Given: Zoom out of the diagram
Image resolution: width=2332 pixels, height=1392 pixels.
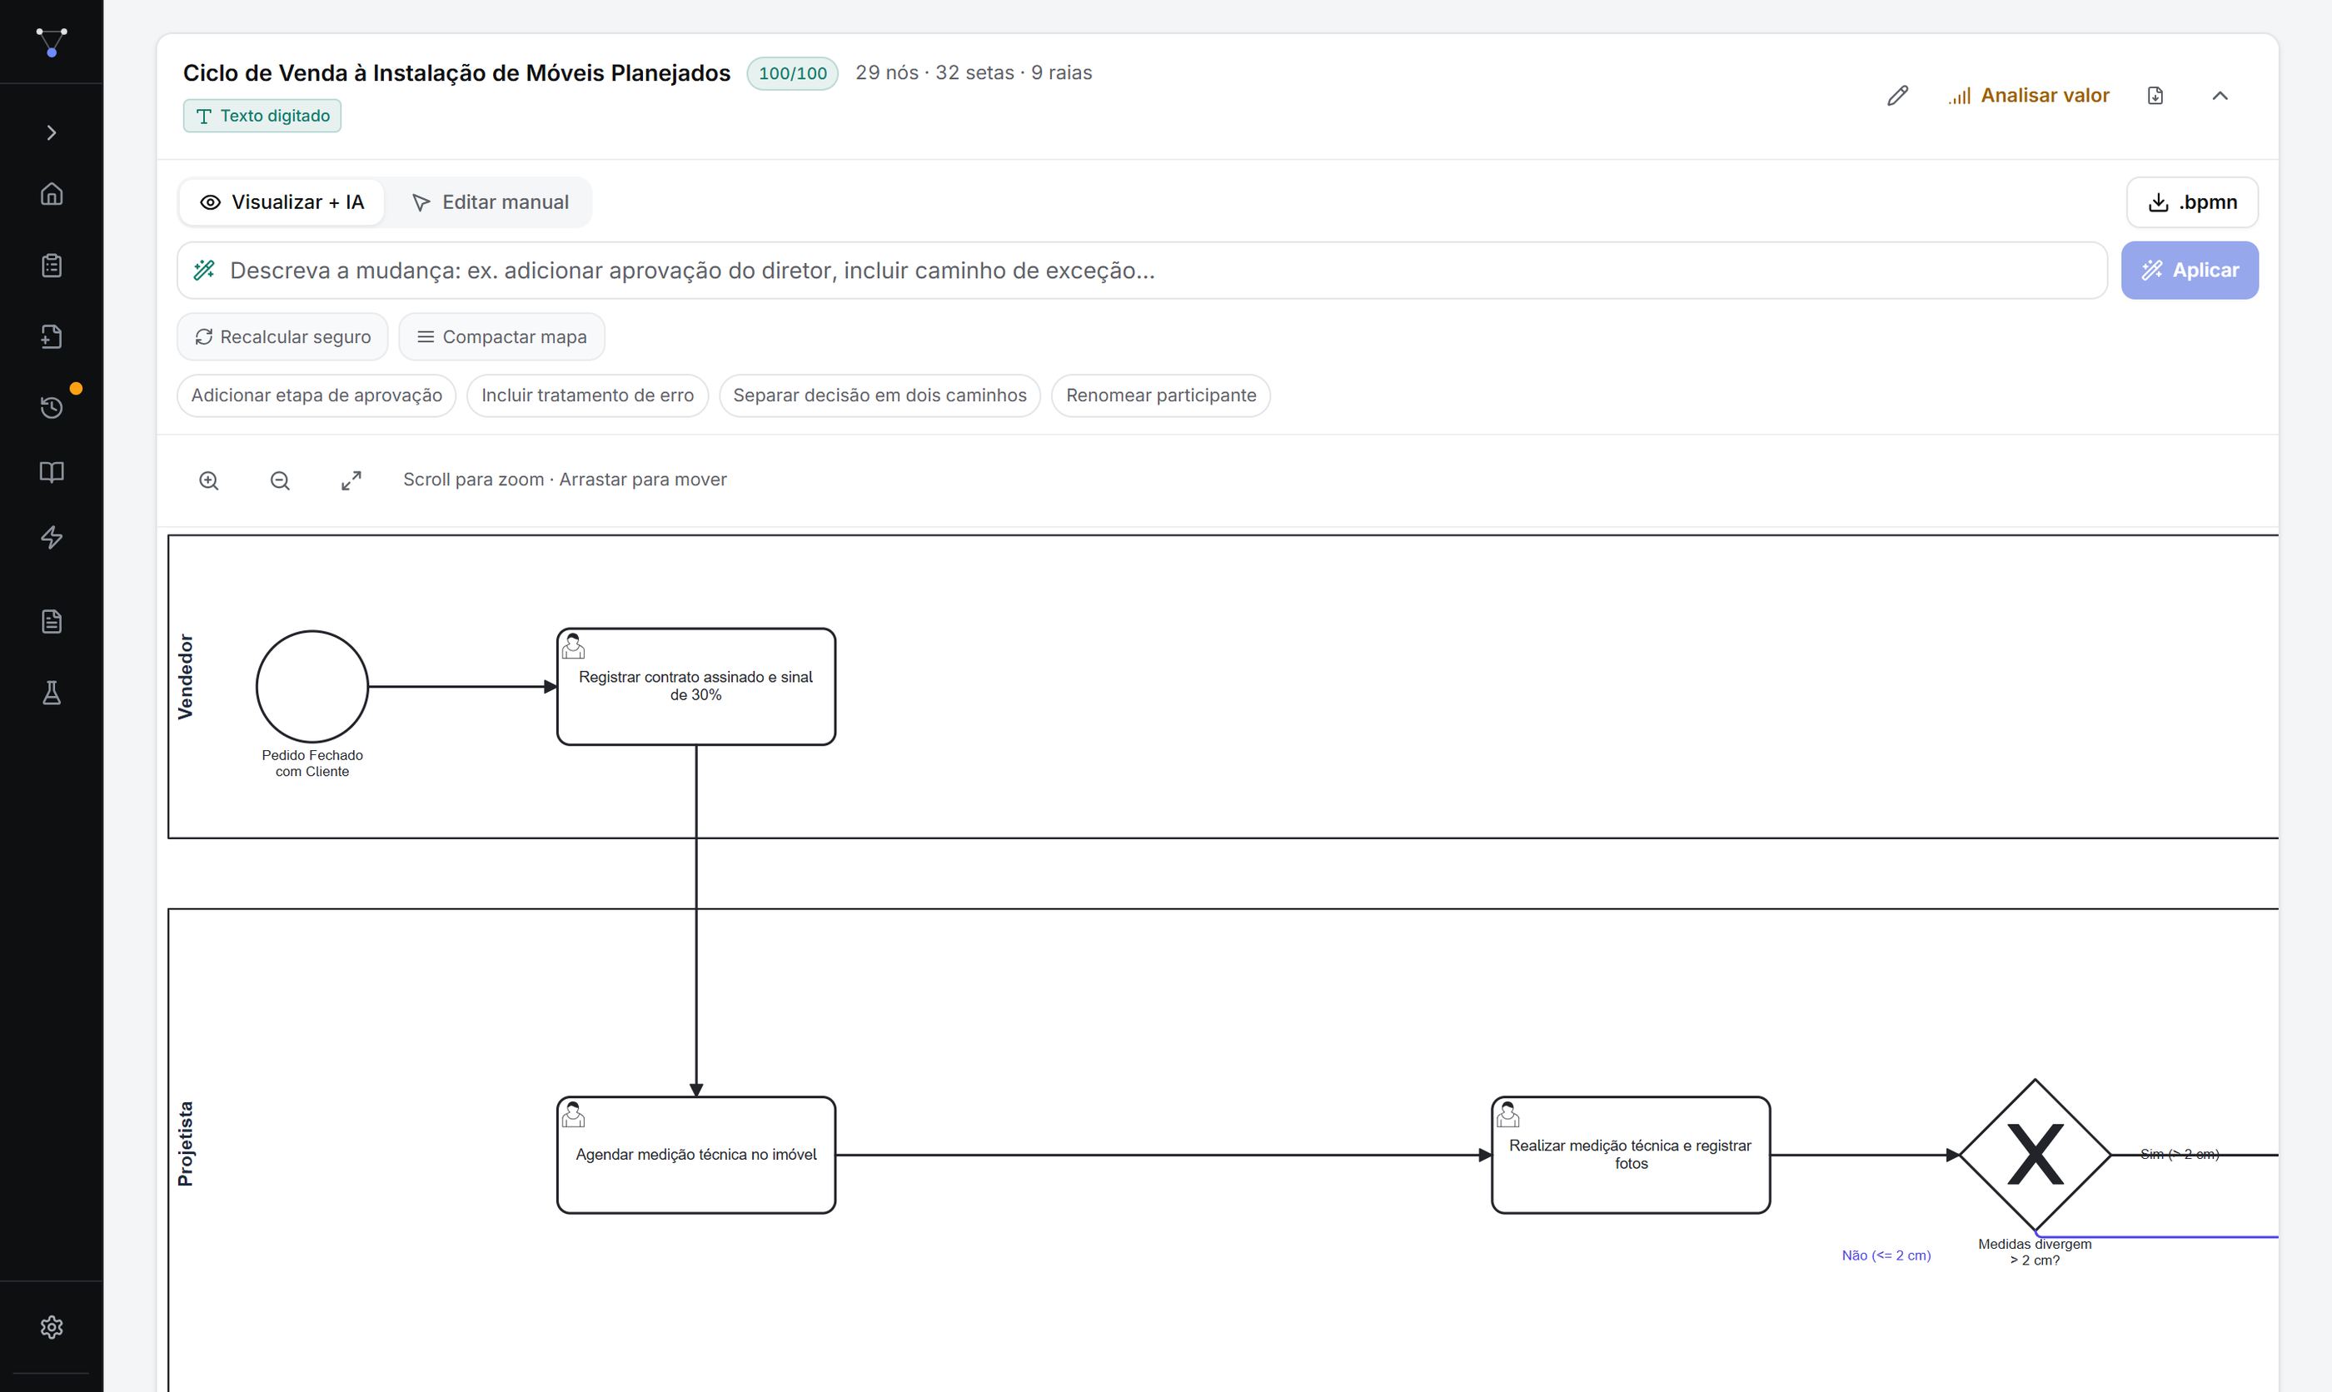Looking at the screenshot, I should coord(280,481).
